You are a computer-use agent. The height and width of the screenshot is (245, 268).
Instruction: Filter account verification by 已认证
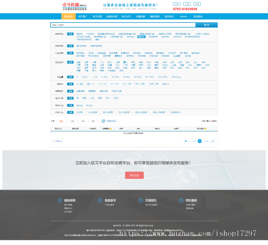click(x=80, y=105)
